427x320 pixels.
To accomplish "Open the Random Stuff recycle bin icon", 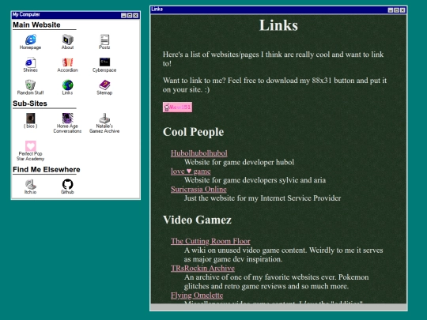I will [x=31, y=85].
